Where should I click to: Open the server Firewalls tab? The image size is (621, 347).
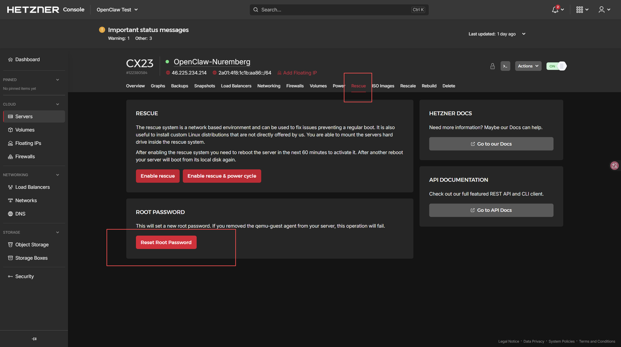(x=295, y=86)
